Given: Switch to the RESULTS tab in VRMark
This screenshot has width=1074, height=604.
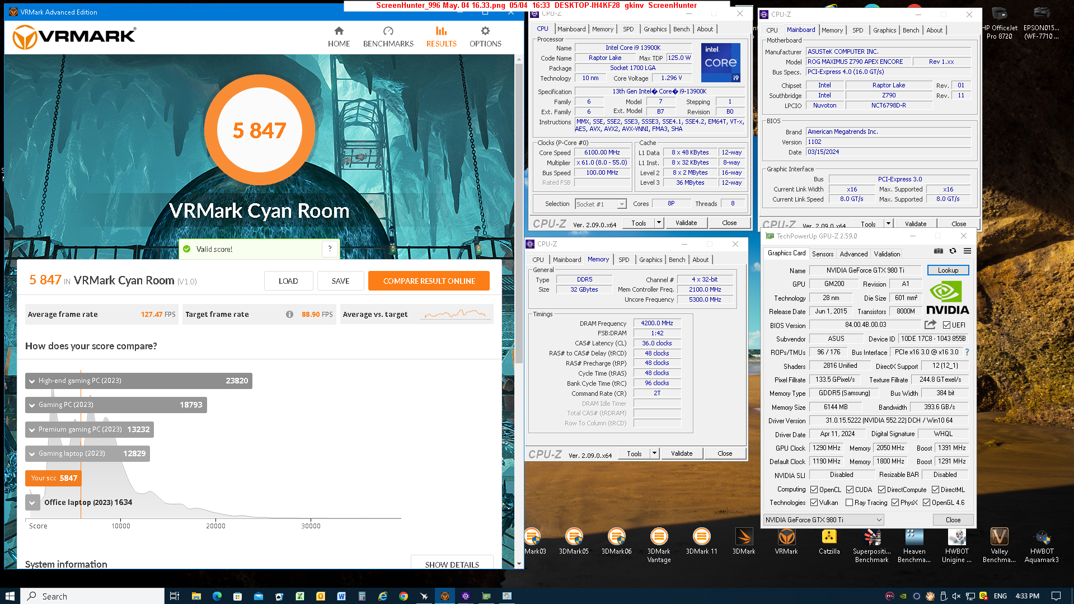Looking at the screenshot, I should click(x=441, y=37).
